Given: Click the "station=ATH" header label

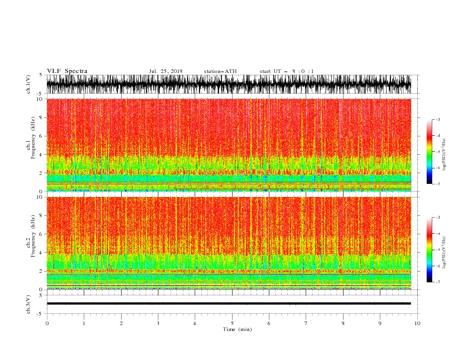Looking at the screenshot, I should point(220,71).
